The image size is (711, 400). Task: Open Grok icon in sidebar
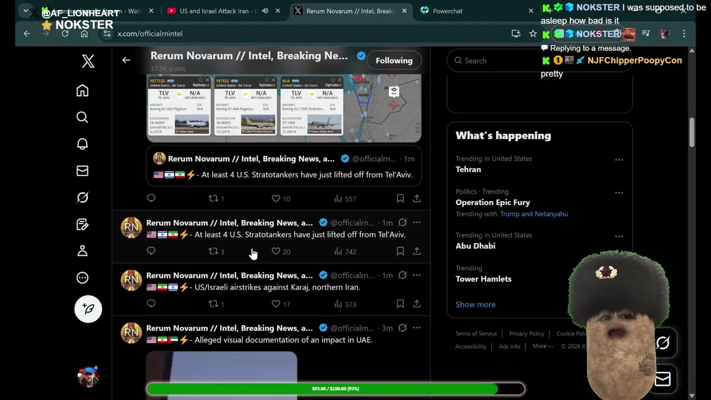point(82,197)
